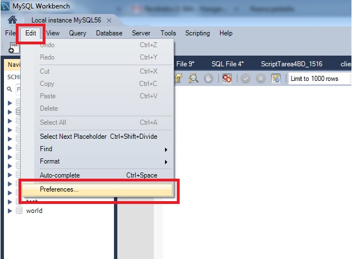Open the Limit to 1000 rows dropdown
Viewport: 352px width, 259px height.
[x=319, y=79]
